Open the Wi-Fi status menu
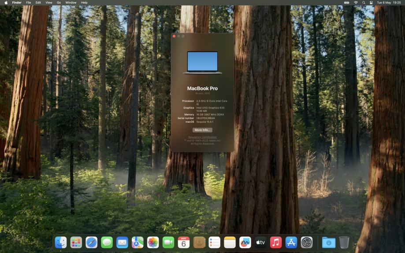 pos(356,3)
